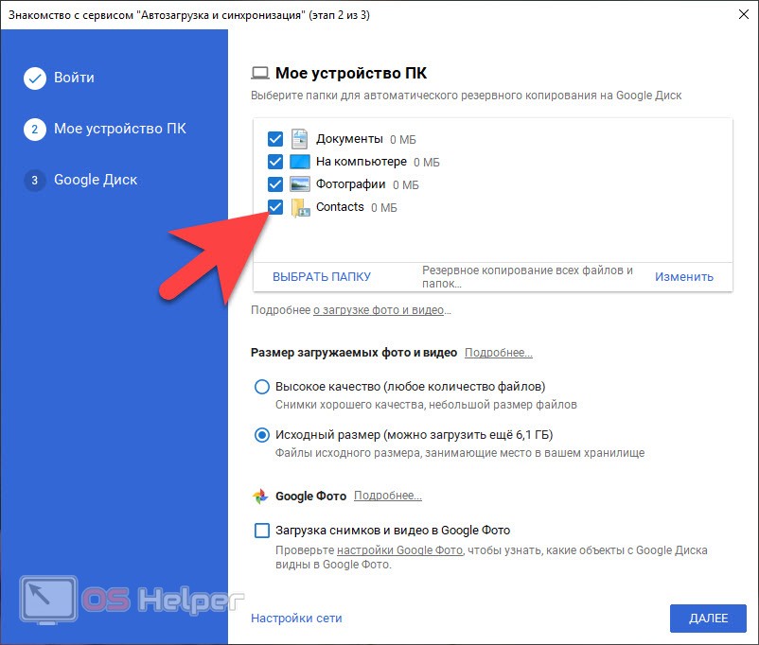Click the Contacts folder icon

coord(300,208)
